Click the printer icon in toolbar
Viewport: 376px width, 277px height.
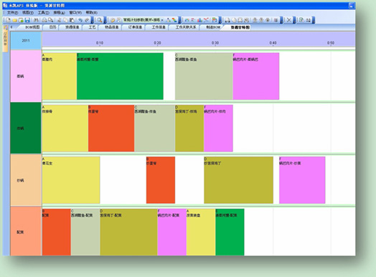click(44, 20)
